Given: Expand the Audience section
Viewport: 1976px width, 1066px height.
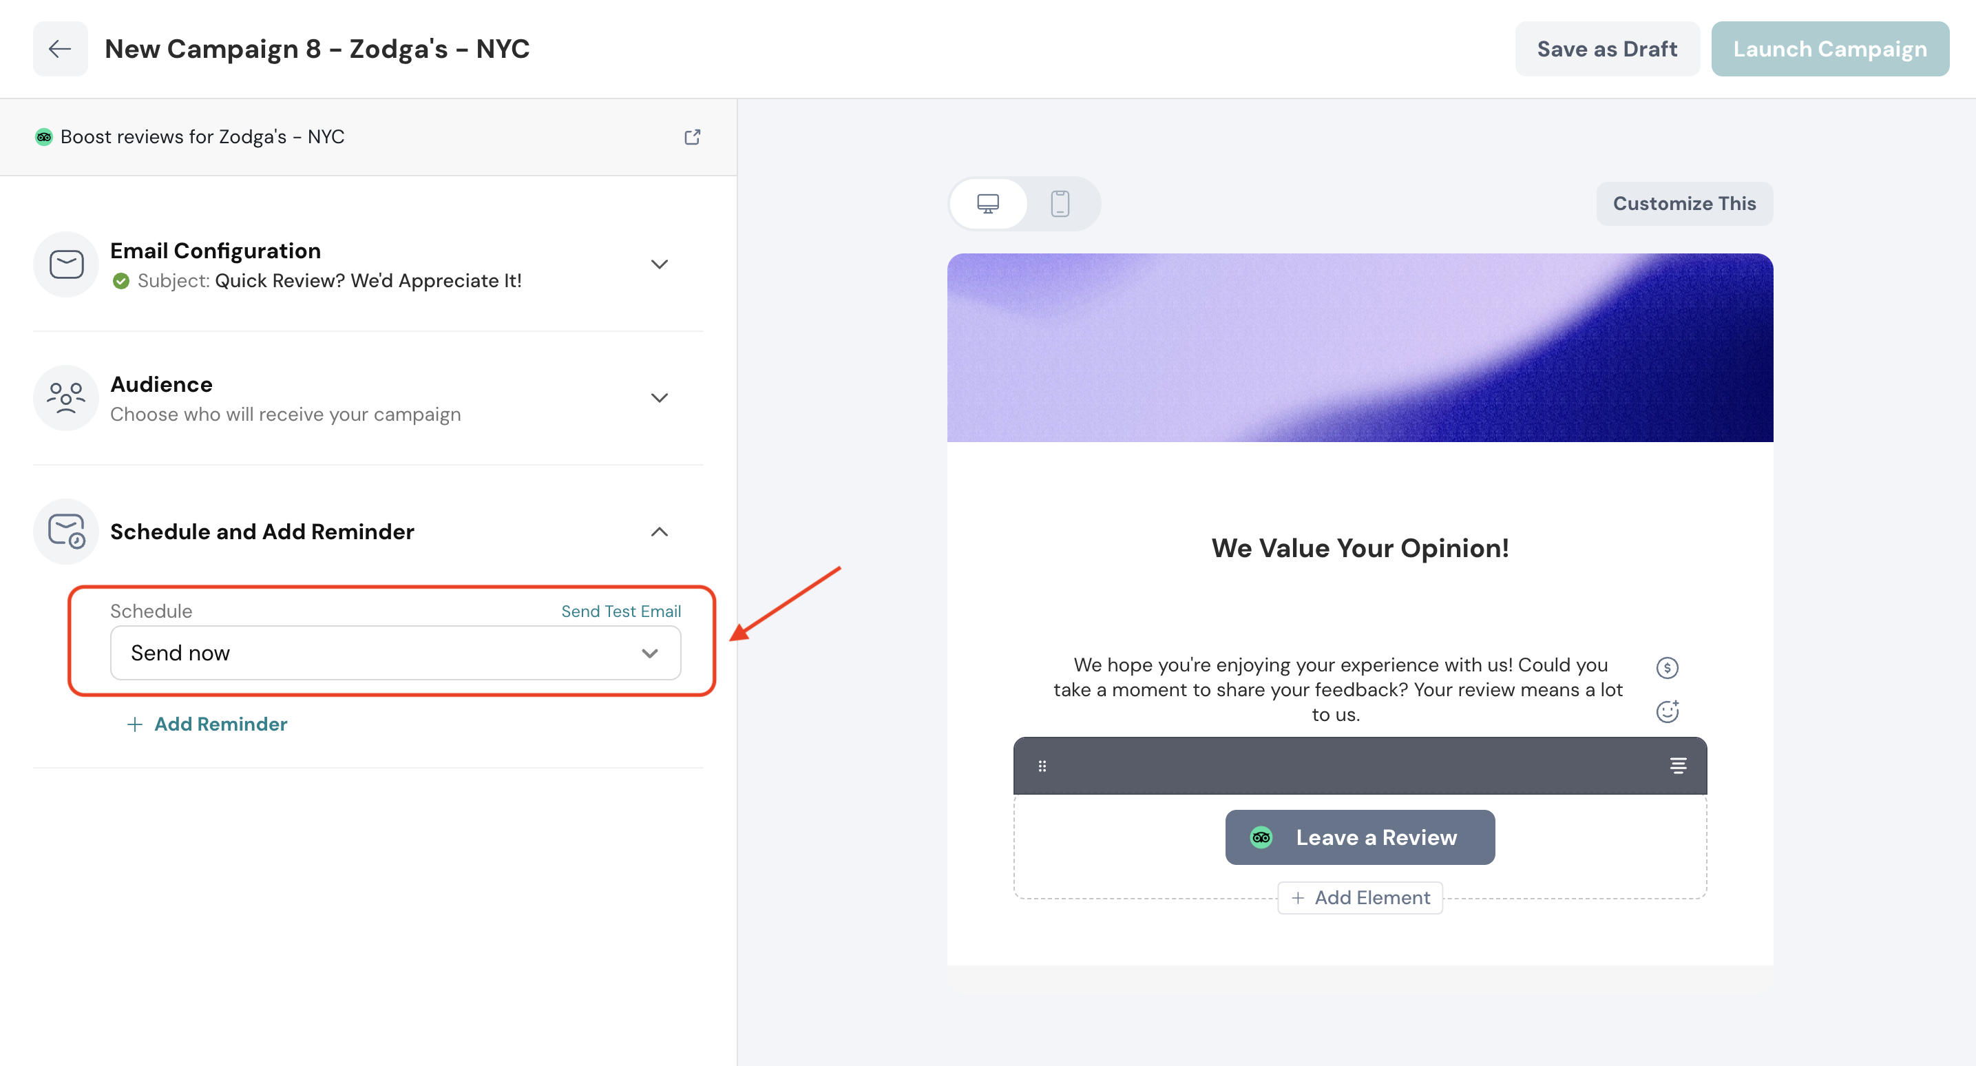Looking at the screenshot, I should coord(659,398).
